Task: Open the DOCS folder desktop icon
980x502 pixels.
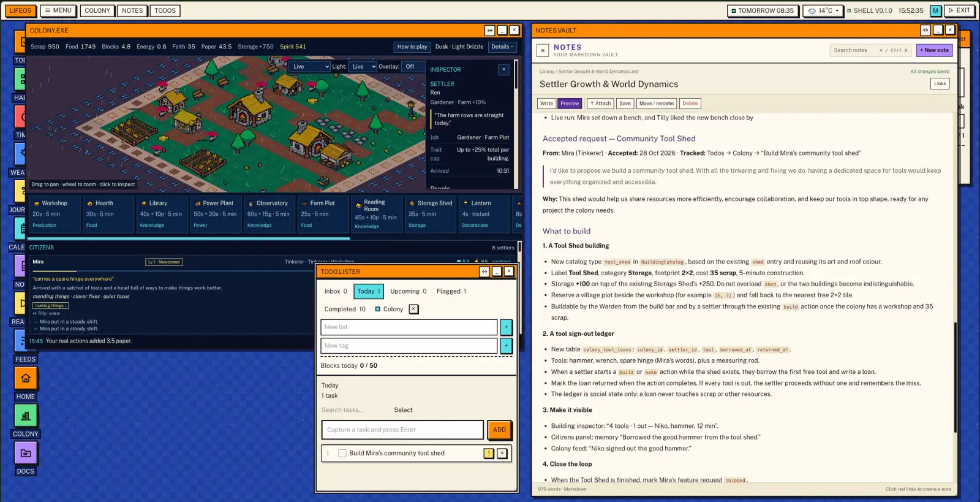Action: click(26, 453)
